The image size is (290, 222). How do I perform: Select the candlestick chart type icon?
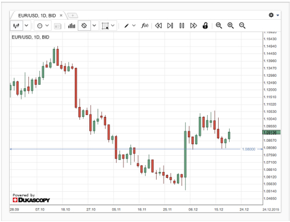(x=16, y=26)
